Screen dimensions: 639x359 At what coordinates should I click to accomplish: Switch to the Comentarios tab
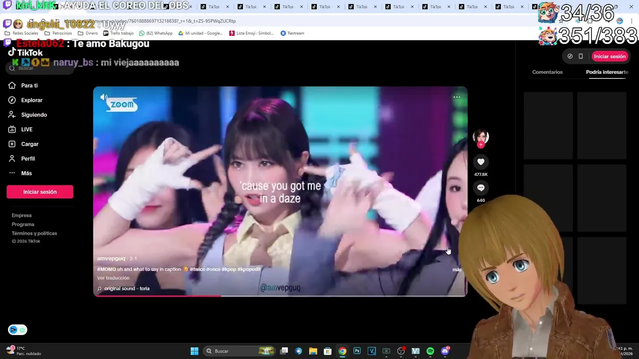point(547,72)
